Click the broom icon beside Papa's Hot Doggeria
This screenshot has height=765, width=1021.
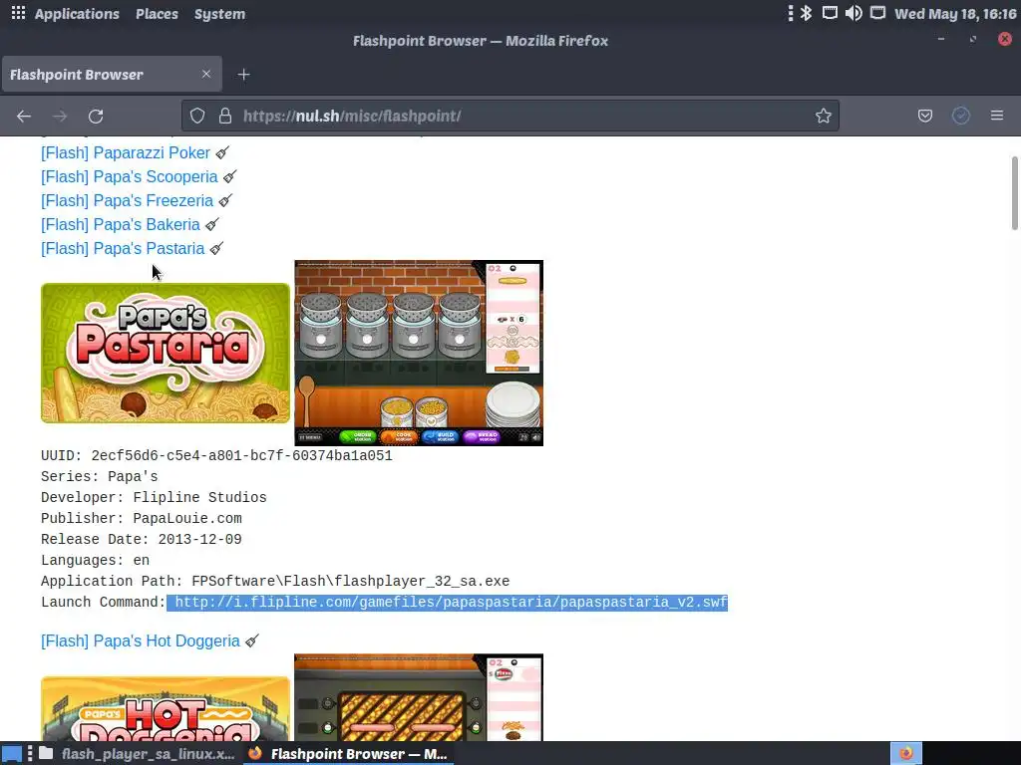[x=252, y=640]
